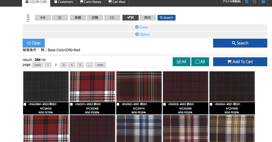Image resolution: width=272 pixels, height=142 pixels.
Task: Open the END01 red plaid thumbnail
Action: (x=92, y=86)
